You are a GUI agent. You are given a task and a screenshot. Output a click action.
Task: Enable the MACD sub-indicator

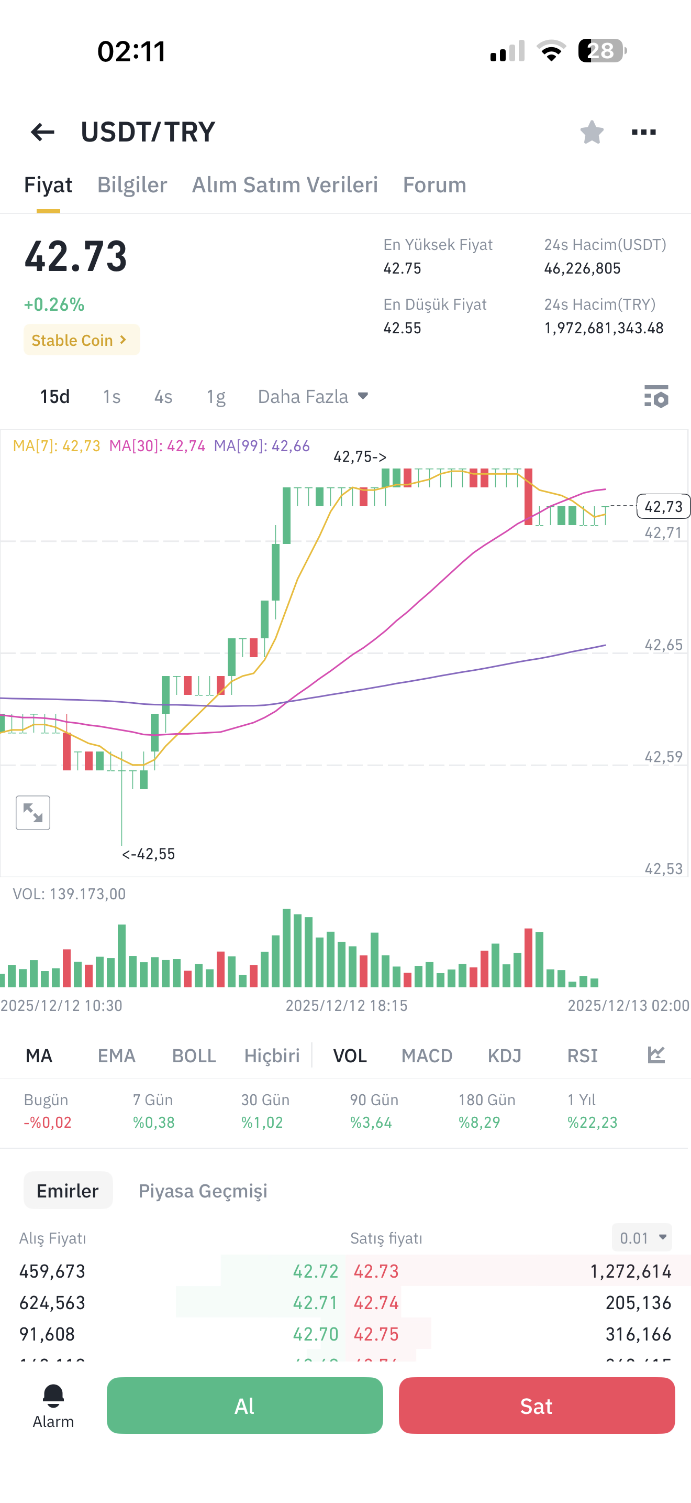coord(427,1055)
